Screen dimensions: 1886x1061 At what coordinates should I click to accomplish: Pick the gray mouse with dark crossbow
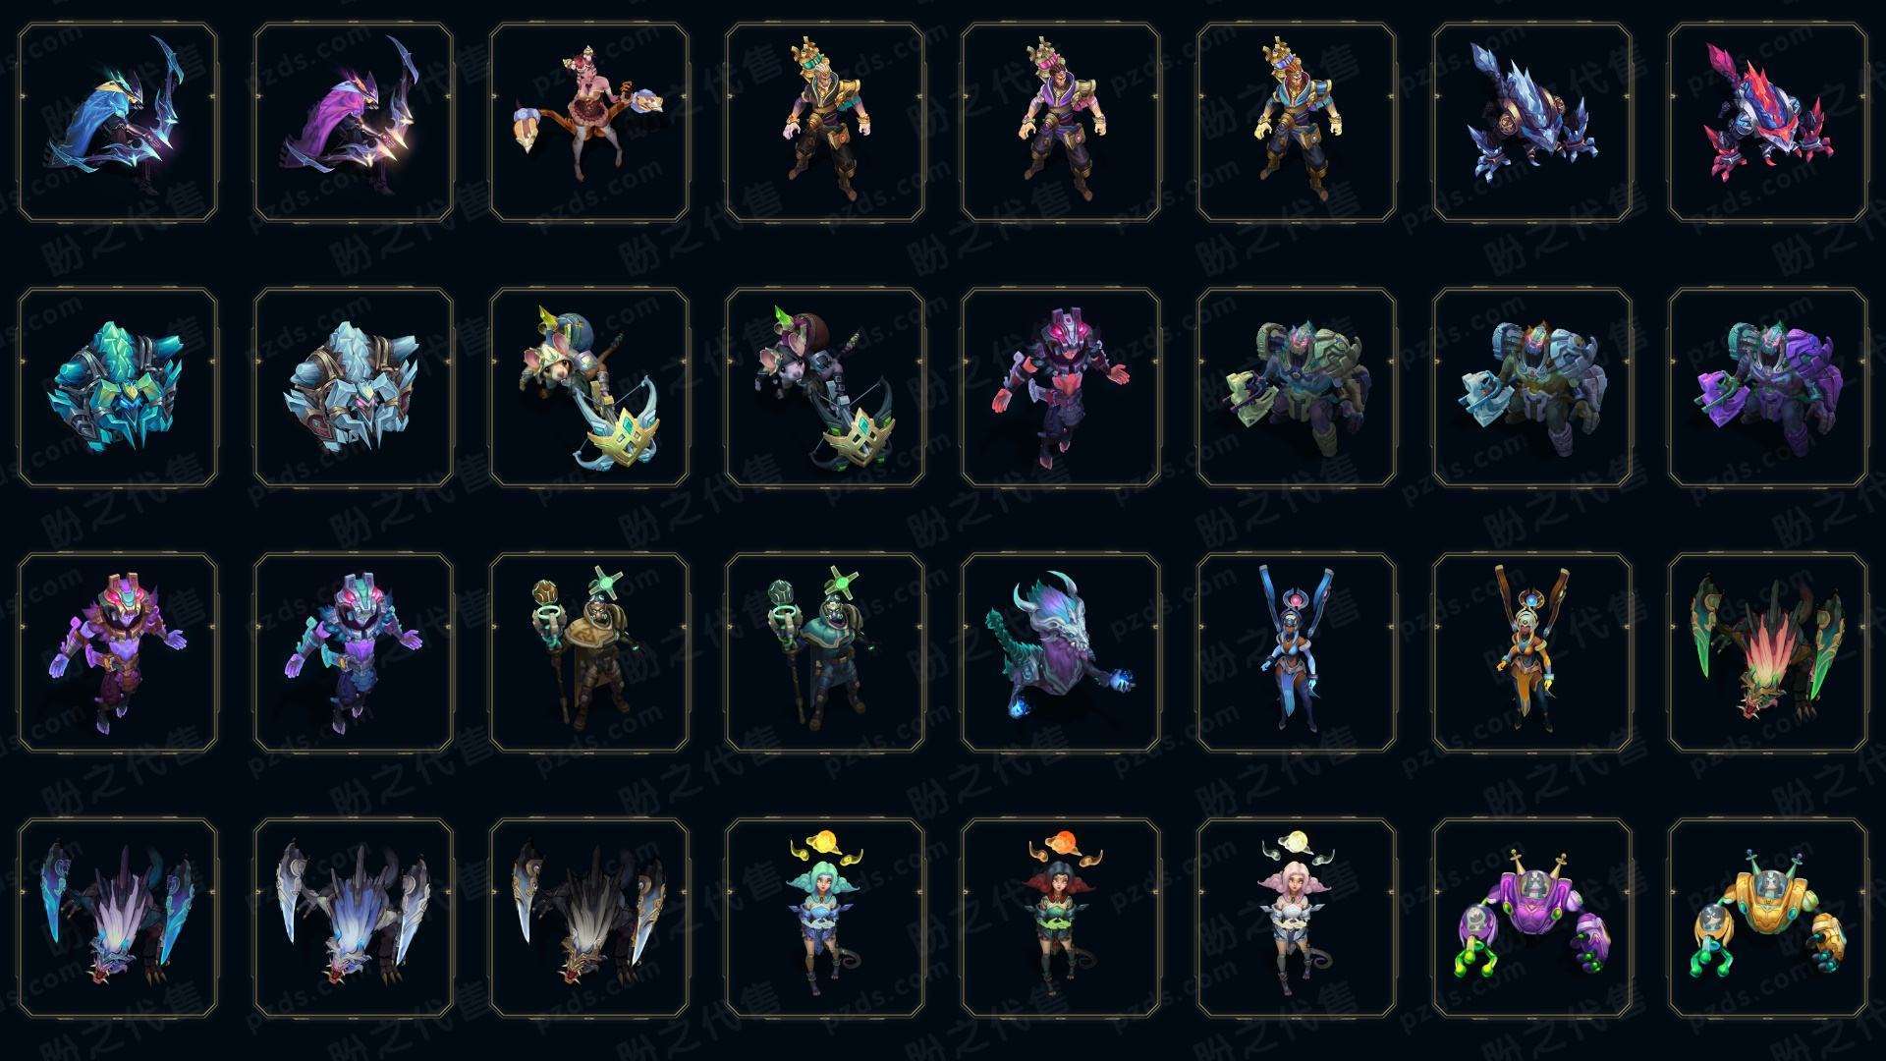click(825, 387)
